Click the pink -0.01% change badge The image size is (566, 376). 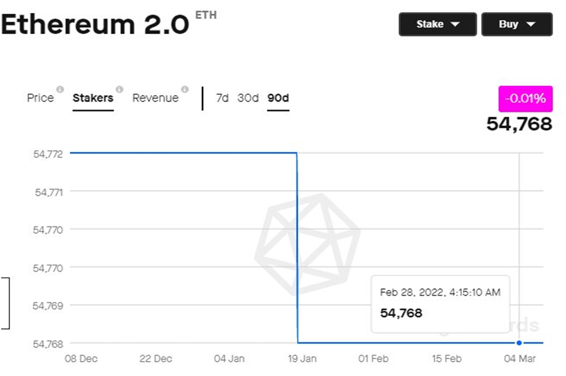pos(525,99)
